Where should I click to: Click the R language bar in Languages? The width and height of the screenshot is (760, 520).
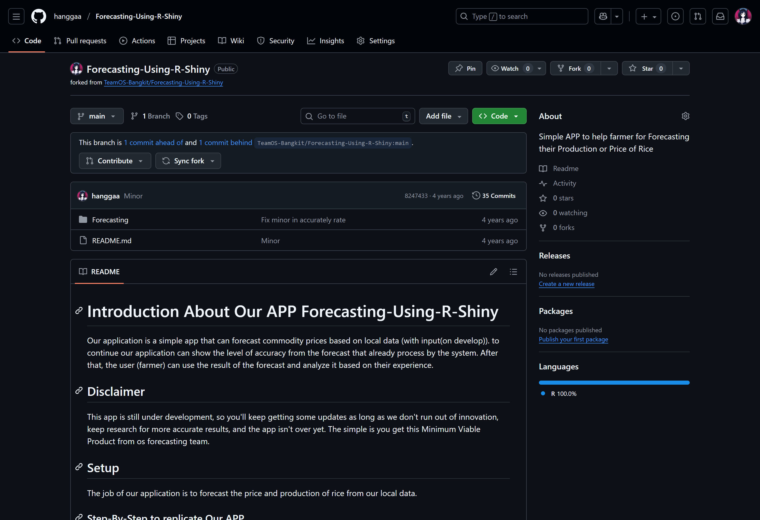614,382
